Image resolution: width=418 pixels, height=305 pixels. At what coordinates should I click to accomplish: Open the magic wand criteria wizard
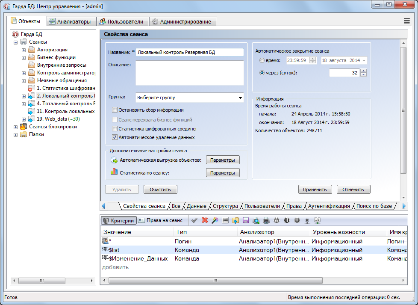pyautogui.click(x=215, y=220)
